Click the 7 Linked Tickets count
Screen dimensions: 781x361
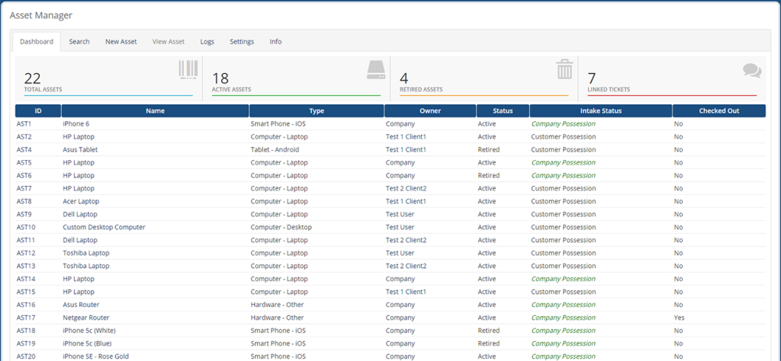point(592,78)
